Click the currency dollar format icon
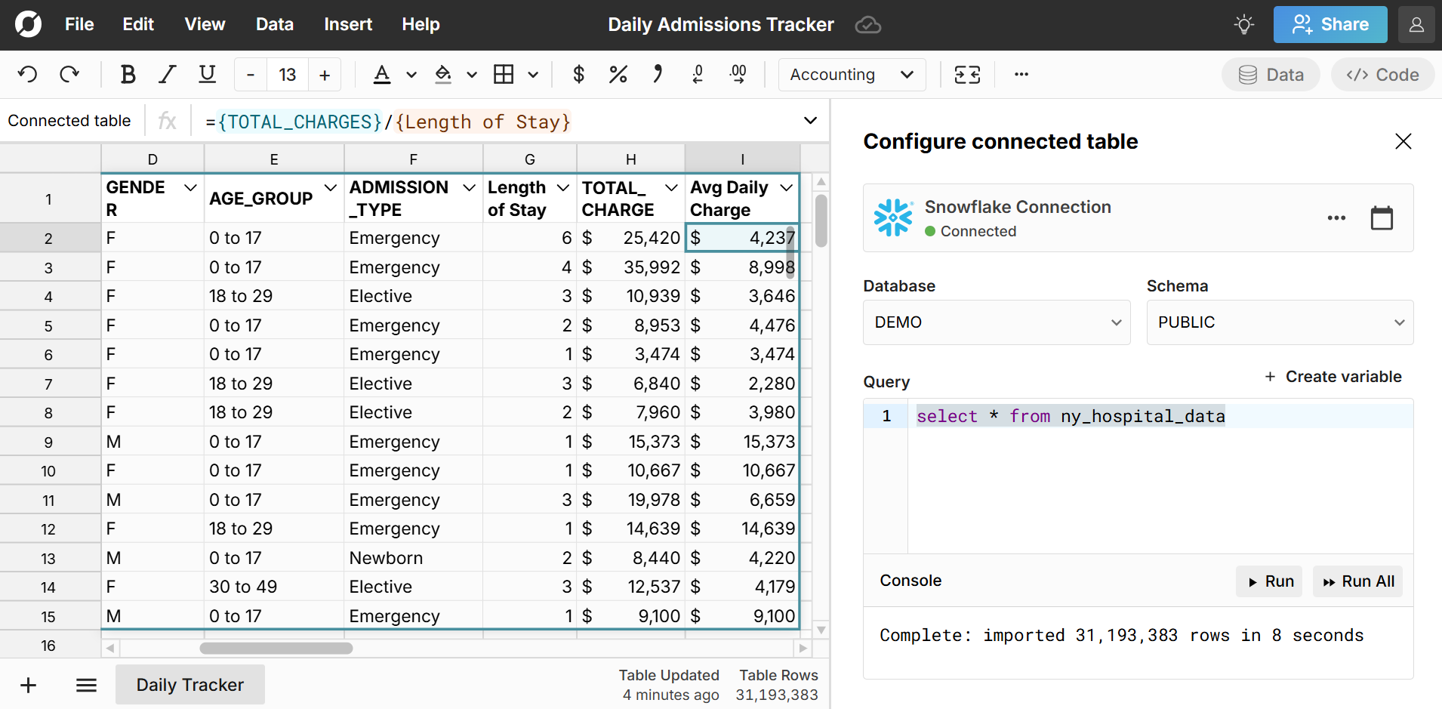 tap(578, 75)
